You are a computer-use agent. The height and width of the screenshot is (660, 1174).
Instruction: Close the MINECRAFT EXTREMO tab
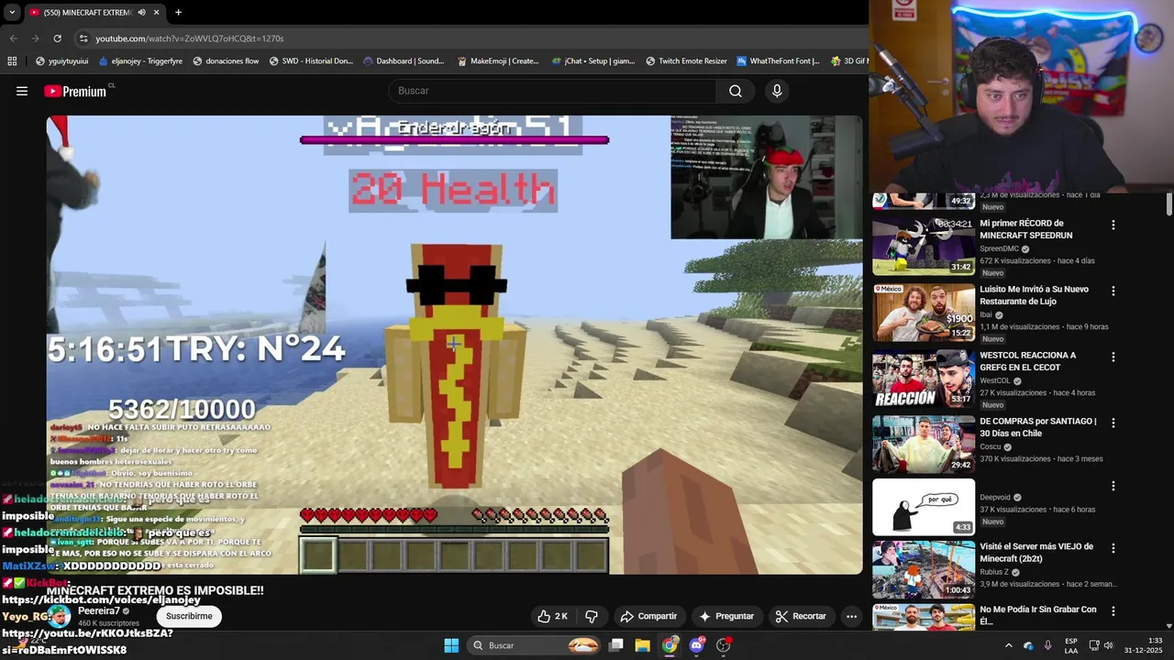(156, 12)
